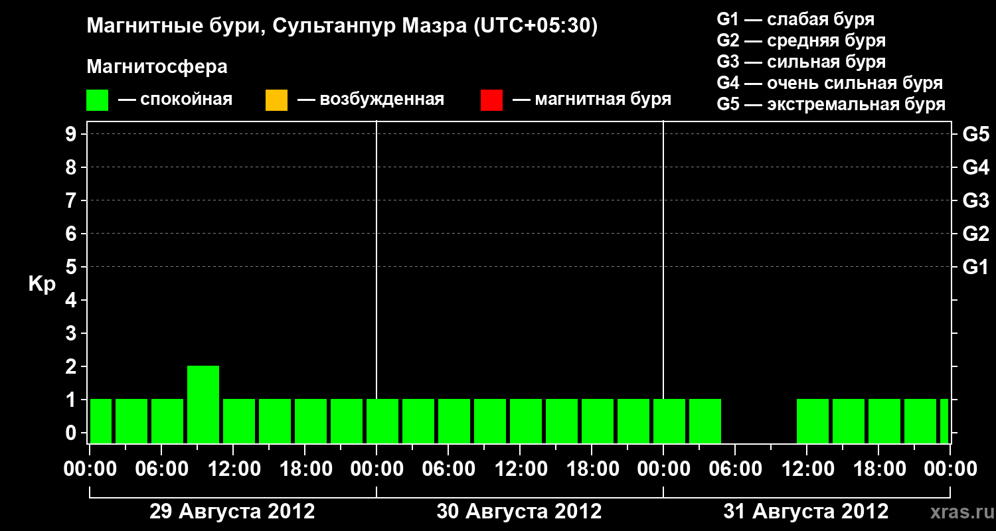Click the 'Магнитосфера' heading
Viewport: 996px width, 531px height.
(x=157, y=67)
